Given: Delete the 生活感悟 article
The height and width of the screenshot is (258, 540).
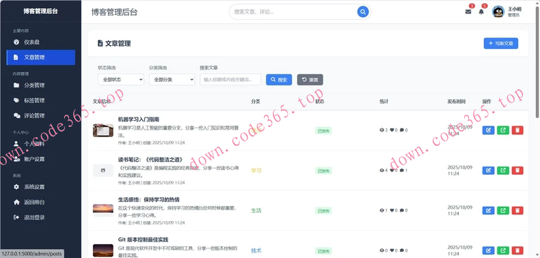Looking at the screenshot, I should (517, 210).
